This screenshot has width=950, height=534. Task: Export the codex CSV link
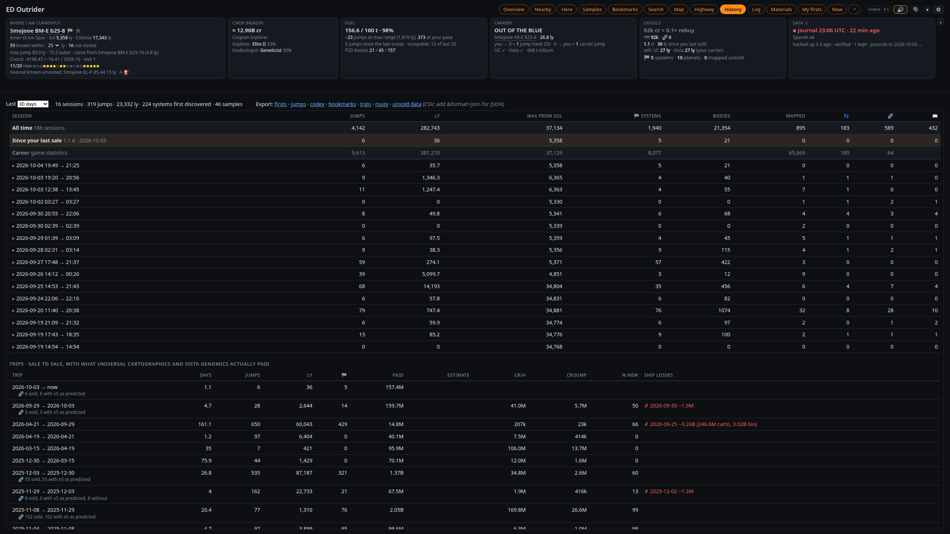pos(317,104)
